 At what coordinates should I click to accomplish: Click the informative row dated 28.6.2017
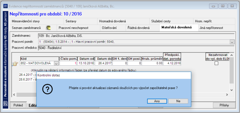(x=28, y=79)
